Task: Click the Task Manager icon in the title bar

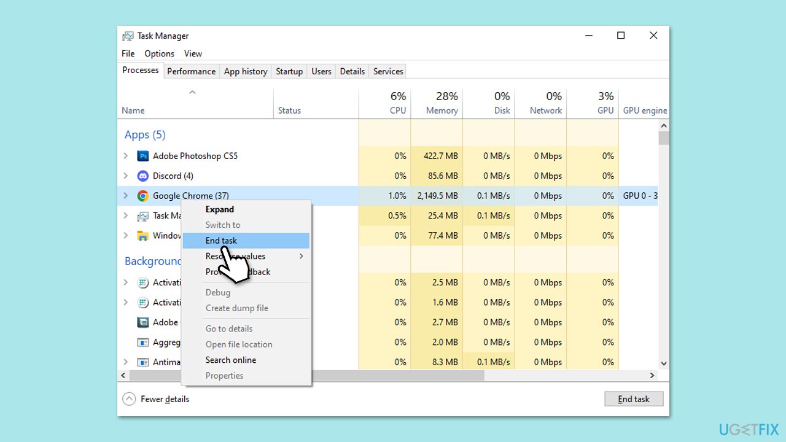Action: [x=128, y=36]
